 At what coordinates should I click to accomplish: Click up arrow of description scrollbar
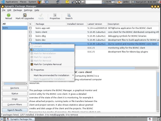click(x=158, y=71)
